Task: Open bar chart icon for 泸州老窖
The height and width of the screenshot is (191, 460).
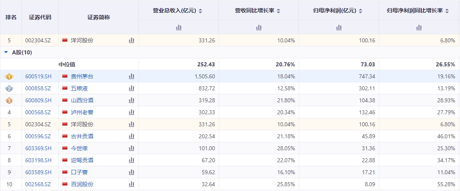Action: 131,112
